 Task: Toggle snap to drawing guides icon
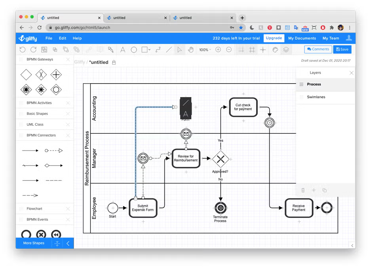click(x=263, y=50)
